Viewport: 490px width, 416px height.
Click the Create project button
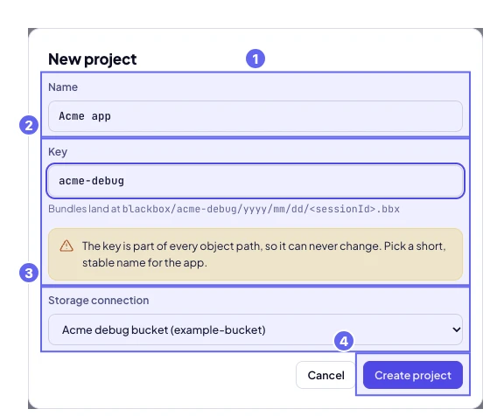(413, 375)
